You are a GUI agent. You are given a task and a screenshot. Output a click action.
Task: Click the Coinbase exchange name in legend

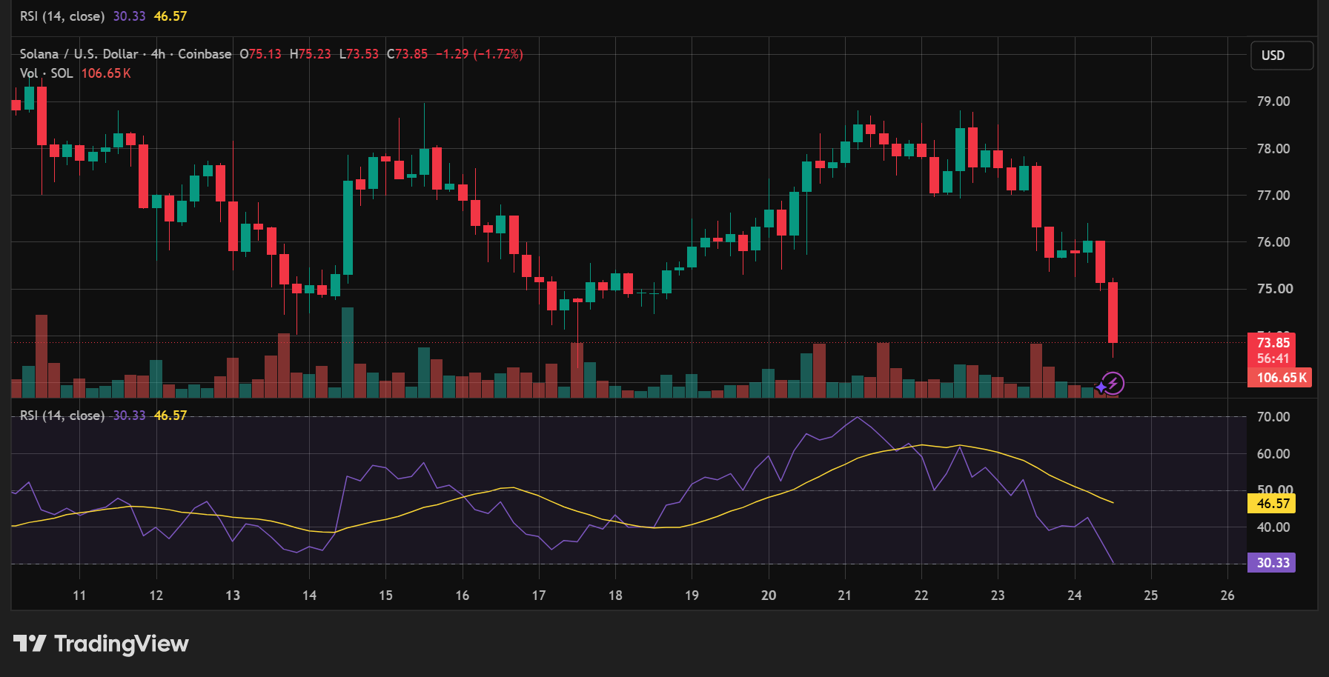[x=205, y=54]
